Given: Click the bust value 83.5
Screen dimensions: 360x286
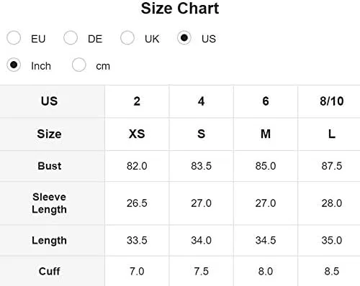Looking at the screenshot, I should tap(201, 166).
